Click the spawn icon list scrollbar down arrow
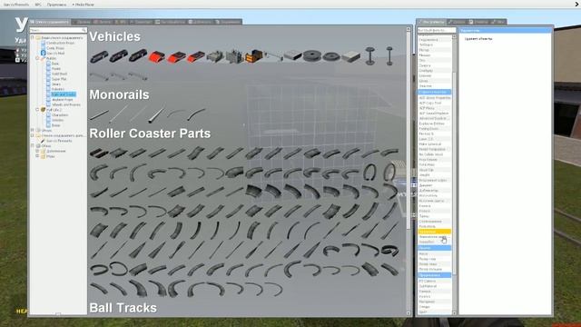581x327 pixels. (x=409, y=313)
